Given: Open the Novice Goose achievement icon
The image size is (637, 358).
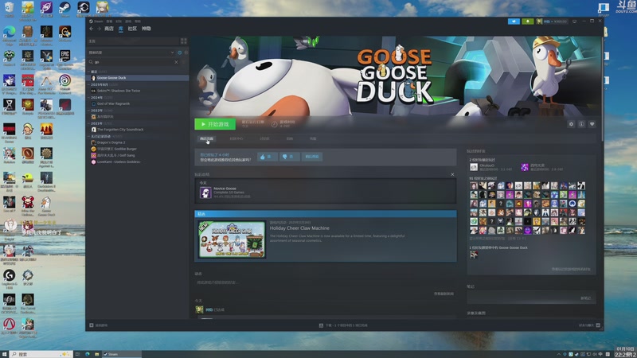Looking at the screenshot, I should point(205,193).
